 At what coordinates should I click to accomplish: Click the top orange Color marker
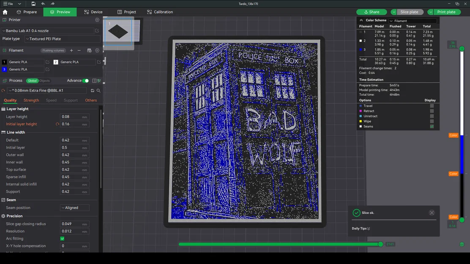[x=453, y=135]
